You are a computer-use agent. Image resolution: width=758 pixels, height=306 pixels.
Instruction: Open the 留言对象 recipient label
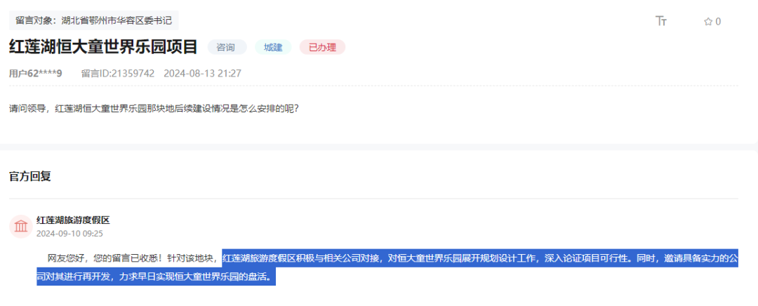coord(94,21)
